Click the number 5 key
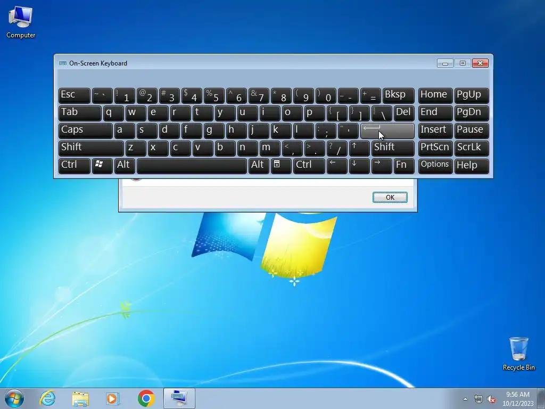 pos(214,96)
